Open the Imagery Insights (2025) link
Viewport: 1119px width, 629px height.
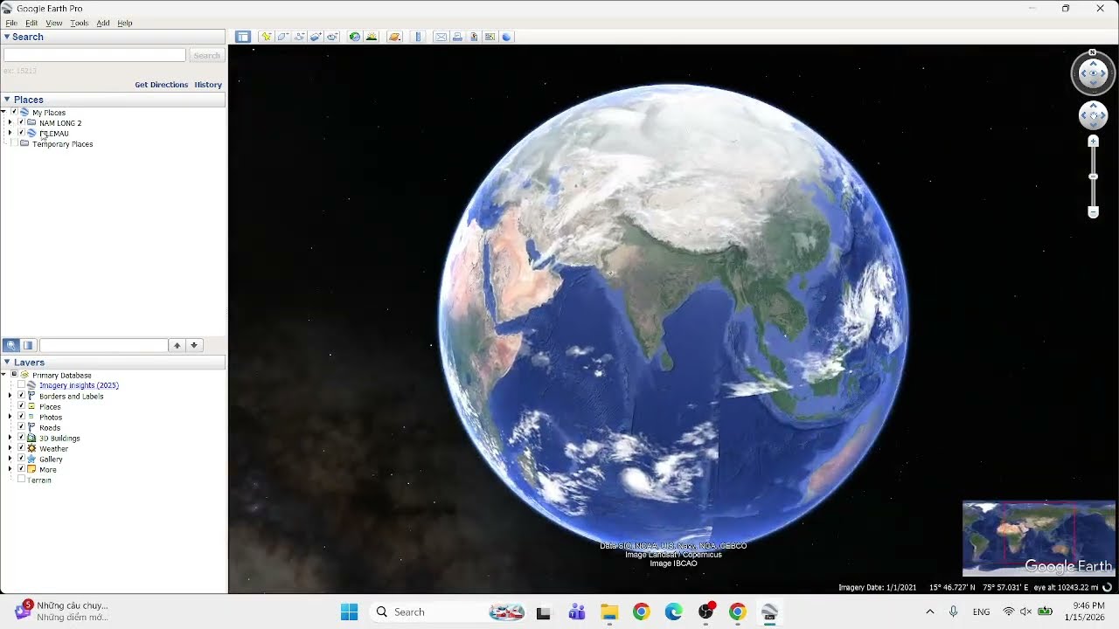click(79, 385)
